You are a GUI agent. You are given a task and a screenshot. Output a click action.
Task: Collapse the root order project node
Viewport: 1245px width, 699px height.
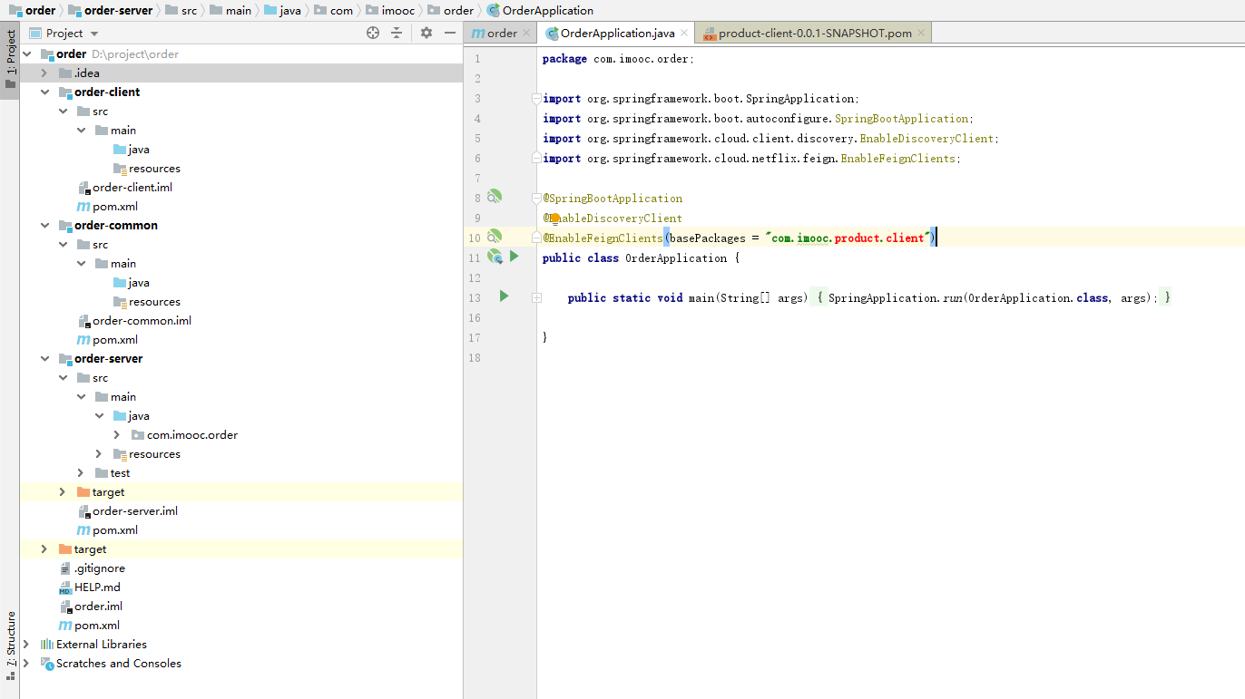pyautogui.click(x=25, y=53)
